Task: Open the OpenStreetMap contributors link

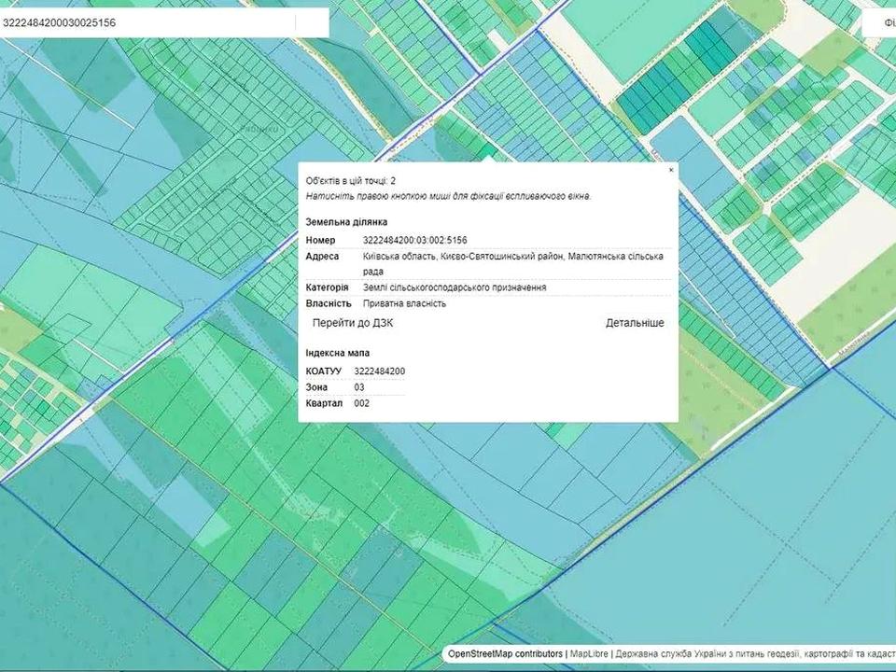Action: 505,654
